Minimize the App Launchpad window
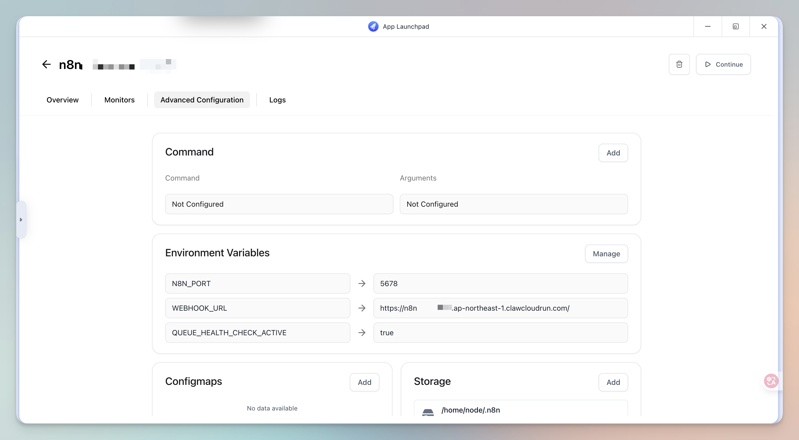 [708, 26]
